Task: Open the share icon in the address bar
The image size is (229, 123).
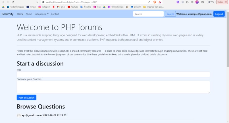Action: pyautogui.click(x=149, y=2)
